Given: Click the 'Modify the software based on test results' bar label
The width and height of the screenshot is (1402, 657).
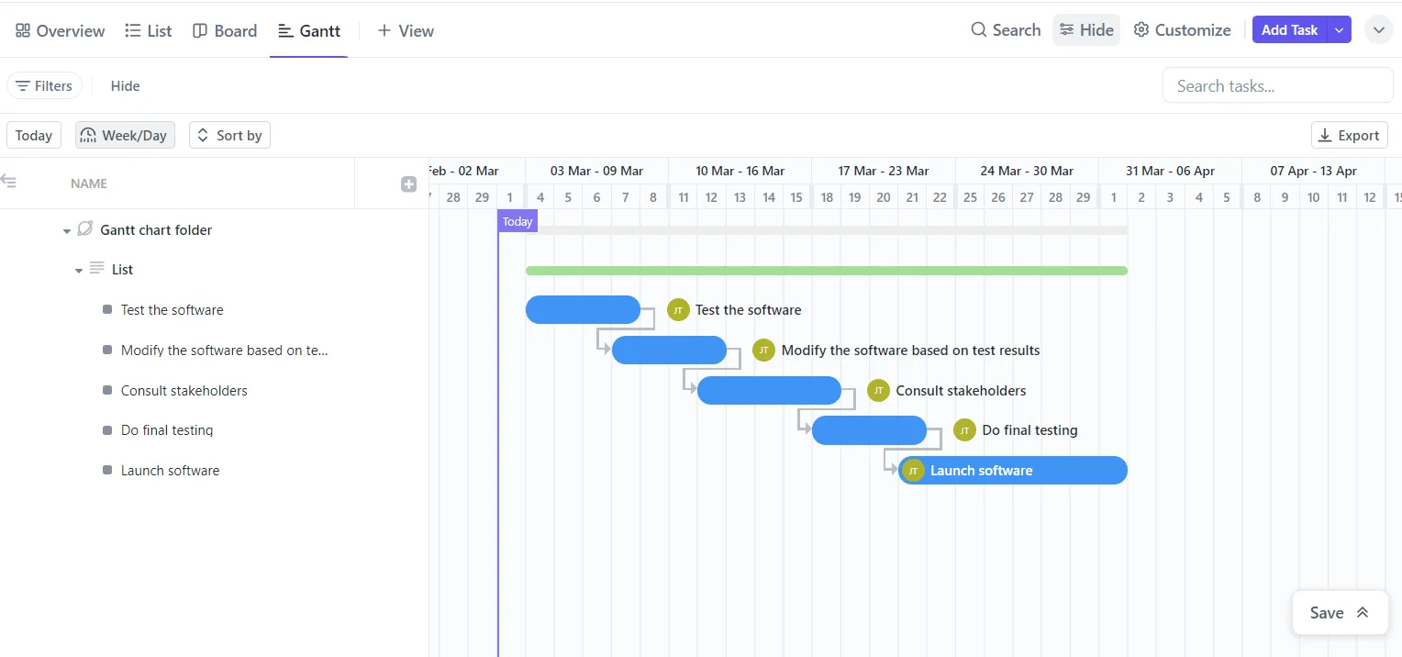Looking at the screenshot, I should tap(910, 351).
